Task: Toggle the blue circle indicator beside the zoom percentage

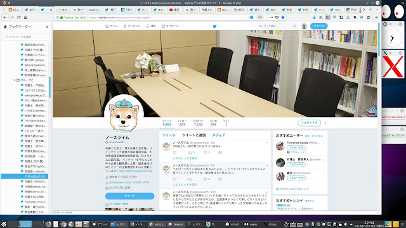Action: pyautogui.click(x=251, y=17)
